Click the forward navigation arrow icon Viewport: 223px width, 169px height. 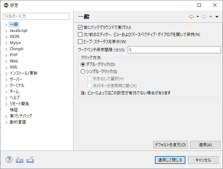204,17
